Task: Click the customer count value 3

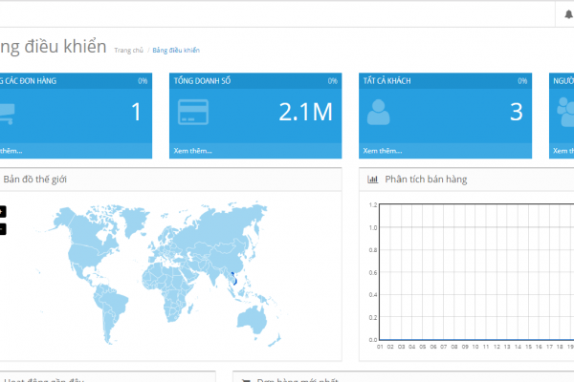Action: [x=517, y=112]
